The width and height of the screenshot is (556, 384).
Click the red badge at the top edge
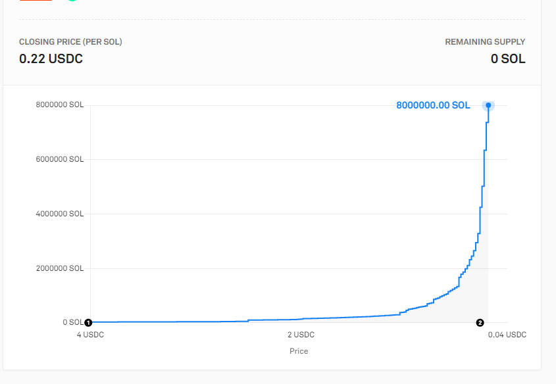(36, 1)
